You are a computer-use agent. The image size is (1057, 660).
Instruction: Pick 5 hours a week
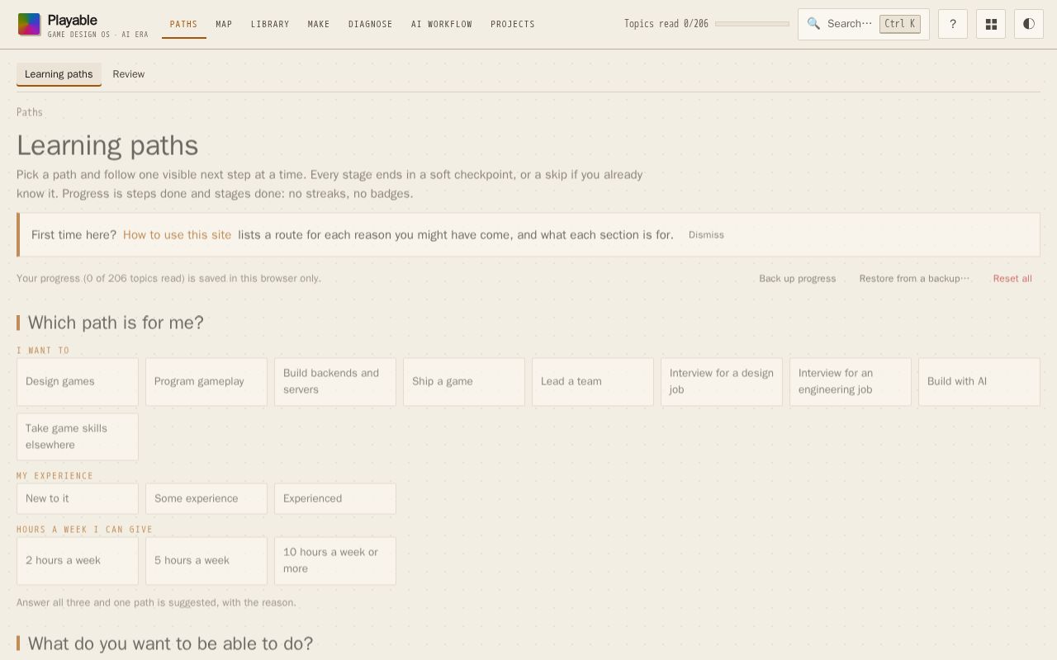(x=206, y=561)
